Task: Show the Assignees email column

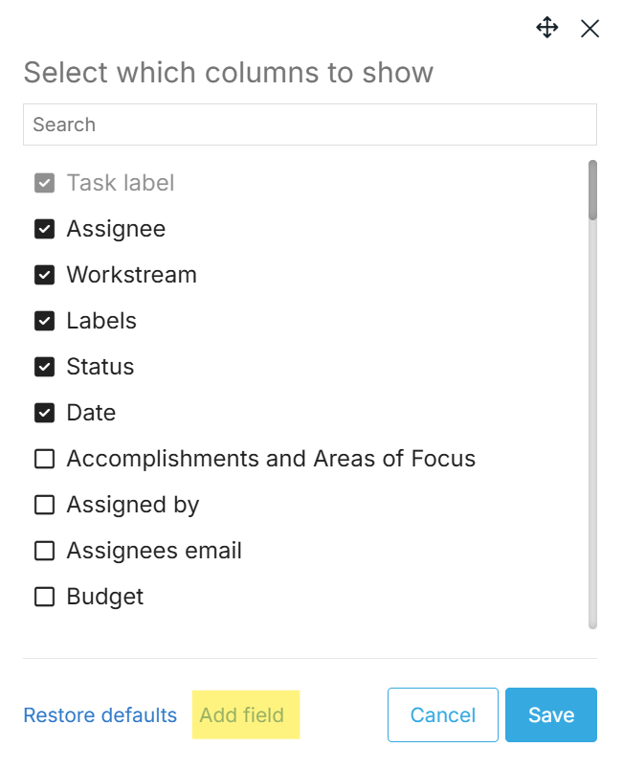Action: pyautogui.click(x=44, y=551)
